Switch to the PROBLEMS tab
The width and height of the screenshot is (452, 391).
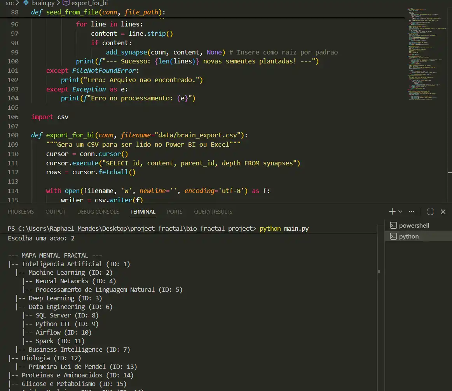pos(21,212)
